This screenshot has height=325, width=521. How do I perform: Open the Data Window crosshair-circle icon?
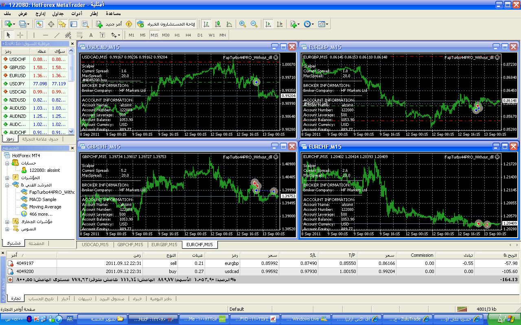pyautogui.click(x=51, y=24)
